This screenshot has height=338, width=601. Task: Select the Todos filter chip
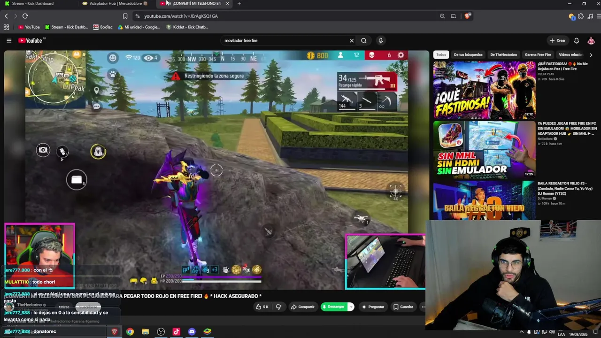441,54
